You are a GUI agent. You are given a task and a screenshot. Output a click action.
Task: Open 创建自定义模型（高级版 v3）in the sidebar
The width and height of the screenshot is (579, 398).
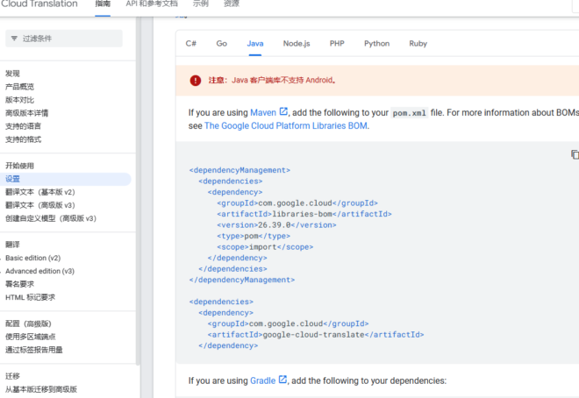point(51,218)
